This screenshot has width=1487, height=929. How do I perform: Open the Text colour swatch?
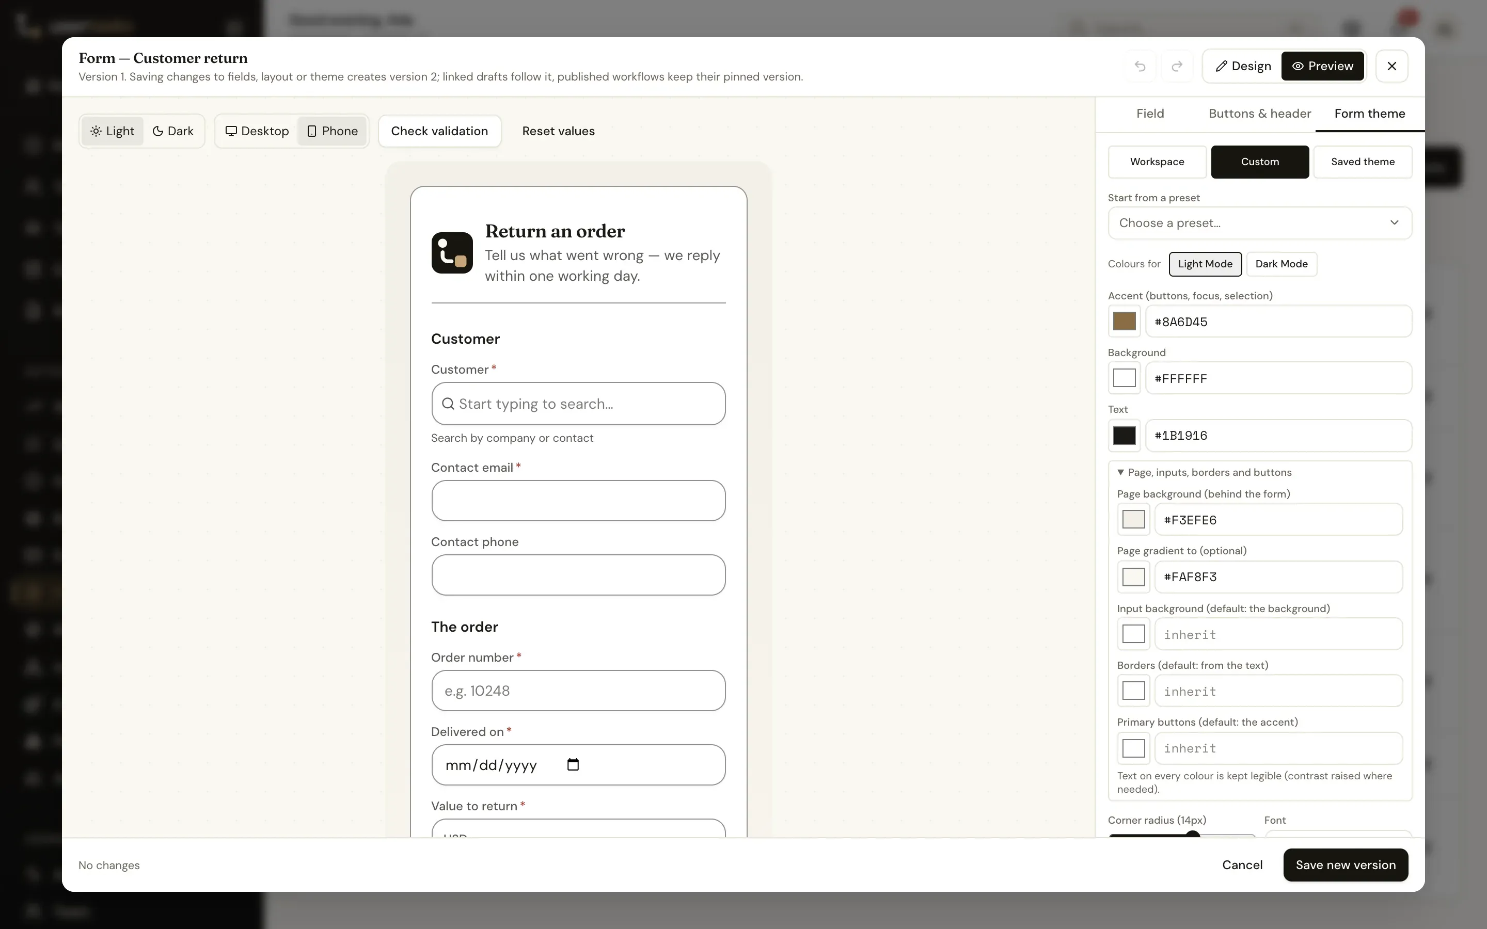click(1125, 436)
